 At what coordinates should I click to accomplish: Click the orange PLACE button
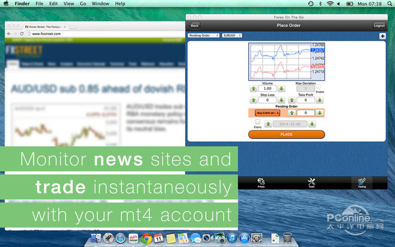point(287,134)
